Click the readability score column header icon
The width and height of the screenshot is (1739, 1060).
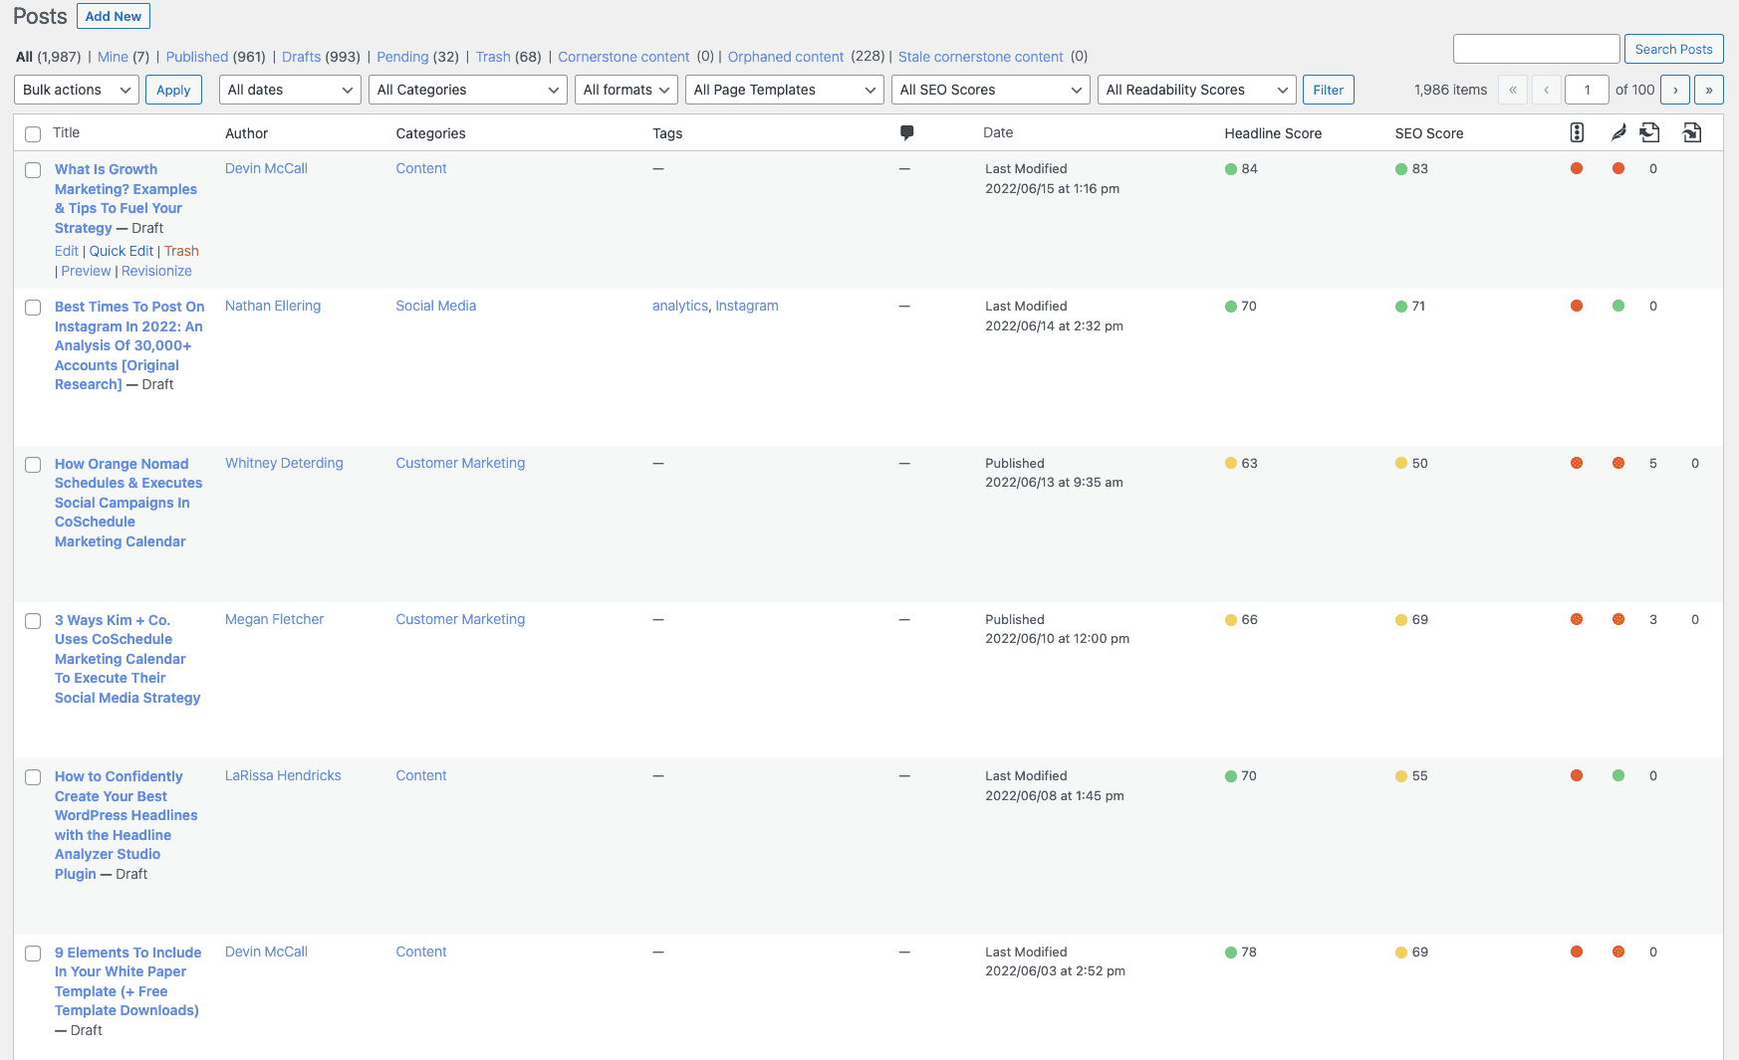(x=1577, y=131)
